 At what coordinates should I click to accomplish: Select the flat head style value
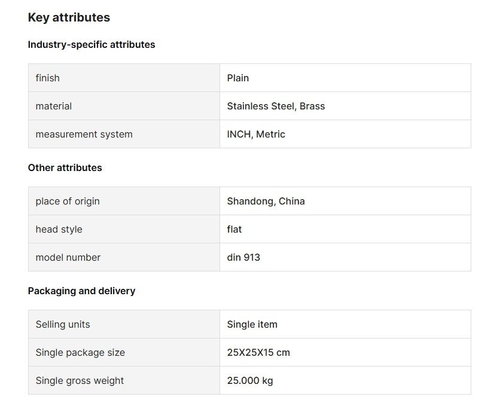click(x=234, y=230)
